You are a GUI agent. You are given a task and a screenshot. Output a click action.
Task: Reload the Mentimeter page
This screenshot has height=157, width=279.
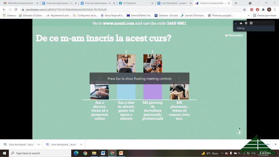(16, 9)
